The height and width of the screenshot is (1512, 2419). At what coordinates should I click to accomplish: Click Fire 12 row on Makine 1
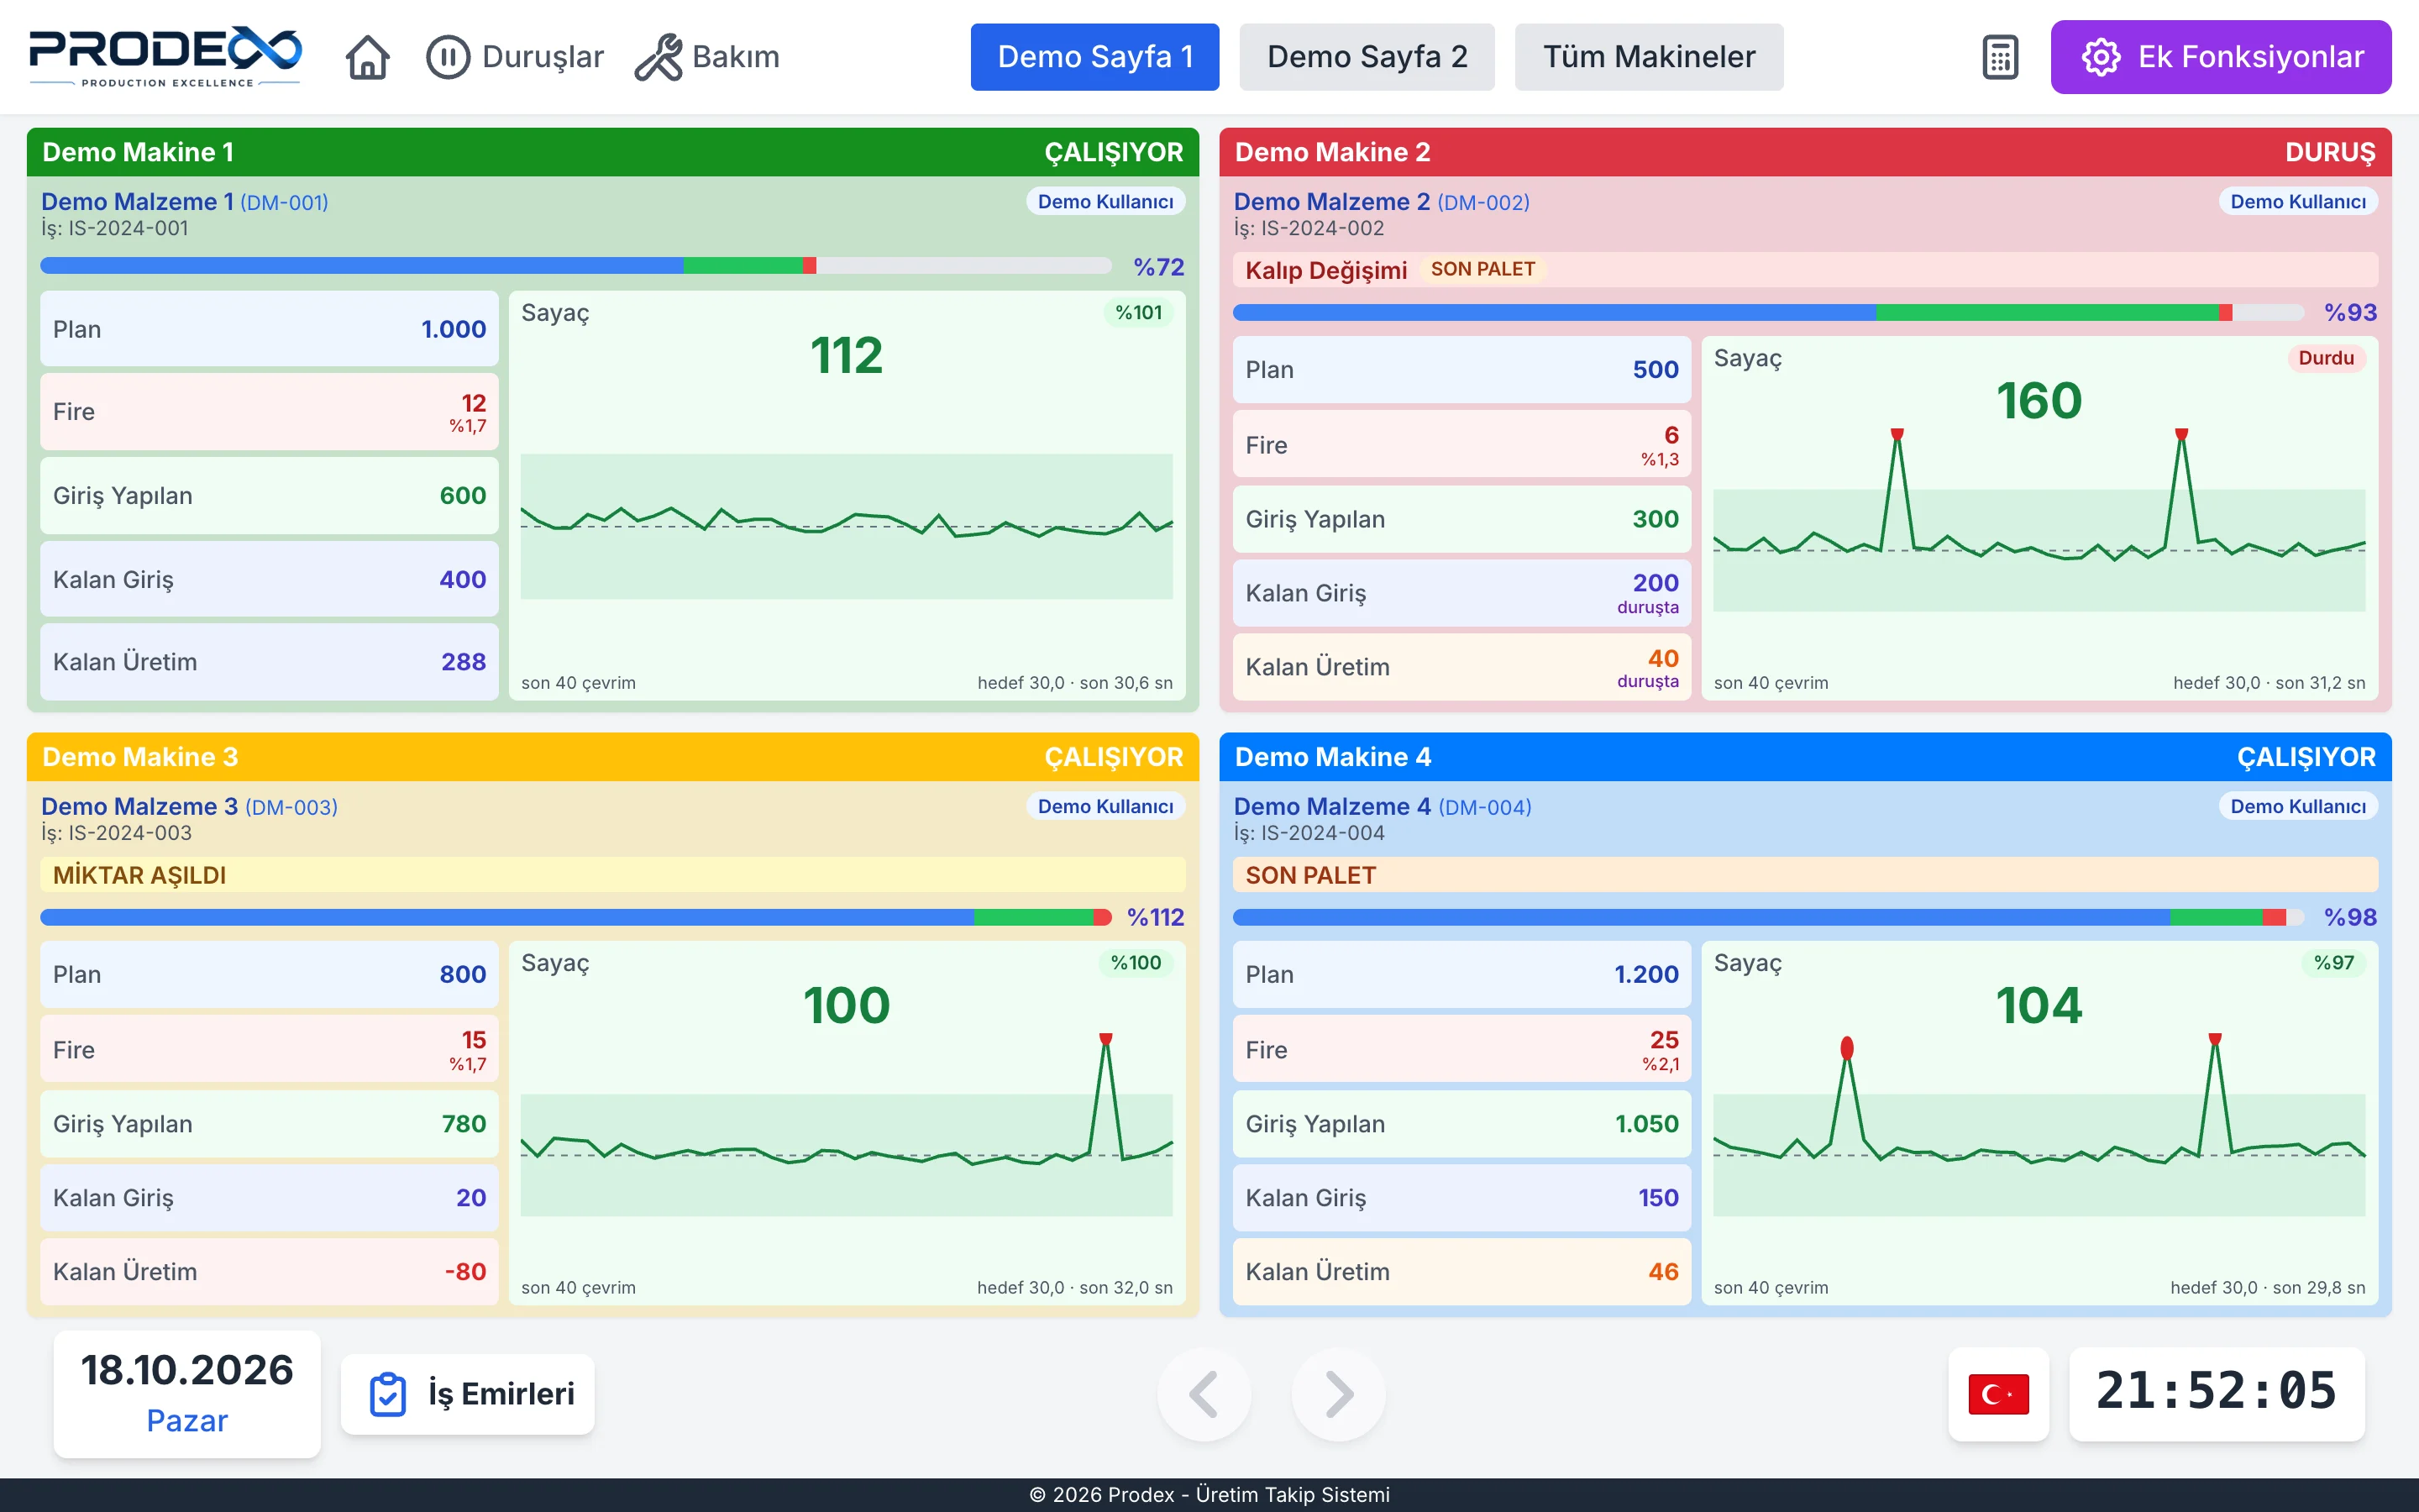269,412
